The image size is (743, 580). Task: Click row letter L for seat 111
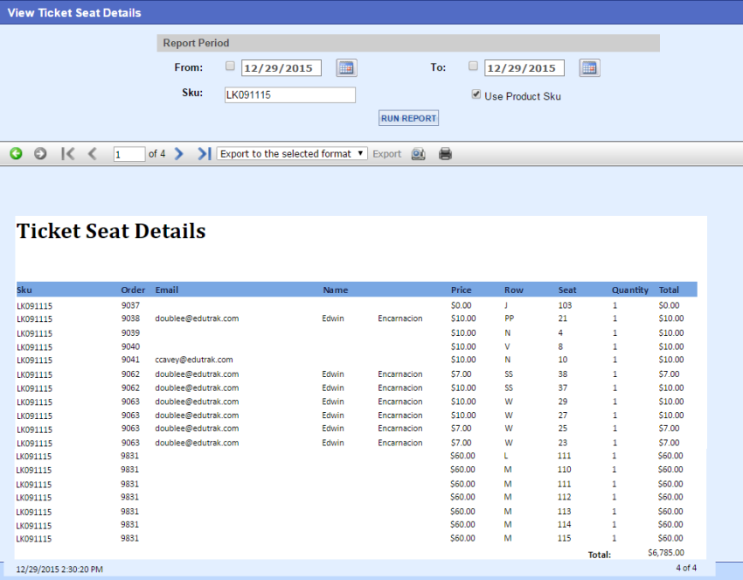pos(505,456)
